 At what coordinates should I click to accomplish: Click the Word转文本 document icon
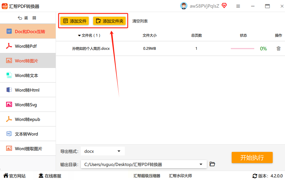(9, 75)
